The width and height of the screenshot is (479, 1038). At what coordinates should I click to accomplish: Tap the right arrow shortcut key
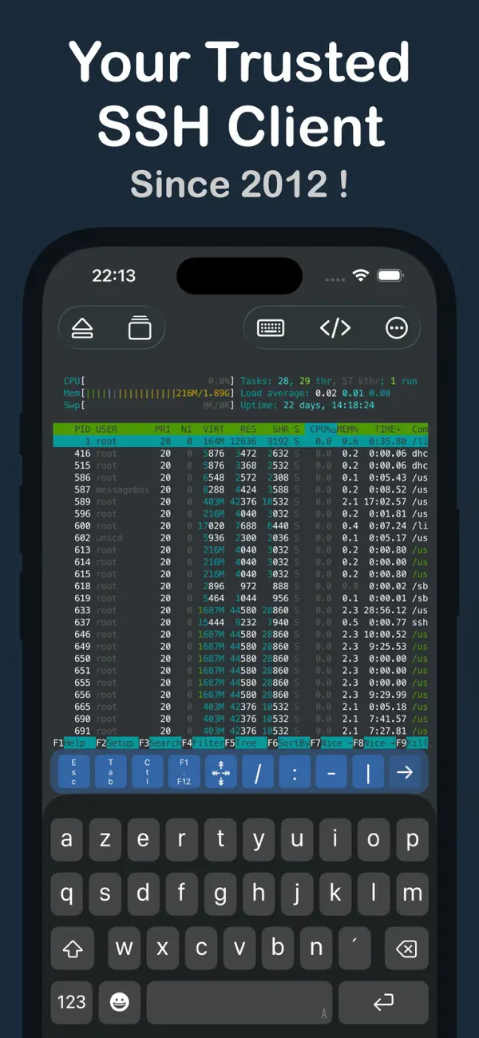(x=405, y=772)
